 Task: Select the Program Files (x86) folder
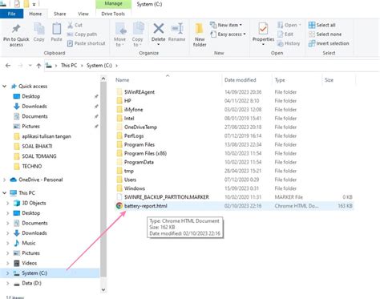point(145,153)
